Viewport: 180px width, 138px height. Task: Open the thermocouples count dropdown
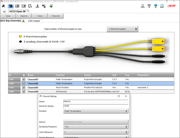[x=122, y=29]
